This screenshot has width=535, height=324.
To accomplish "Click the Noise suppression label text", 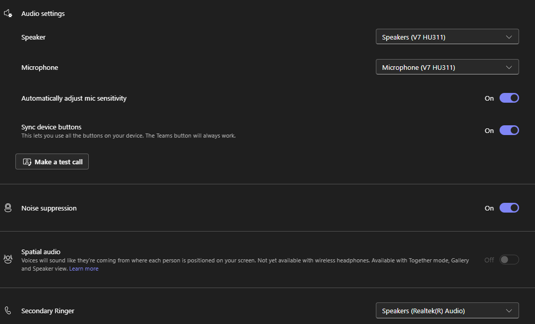I will [49, 208].
